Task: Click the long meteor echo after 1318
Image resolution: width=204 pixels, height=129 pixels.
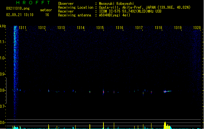Action: click(168, 91)
